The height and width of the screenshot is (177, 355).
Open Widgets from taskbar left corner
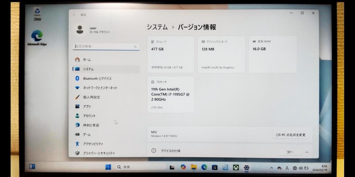coord(32,167)
